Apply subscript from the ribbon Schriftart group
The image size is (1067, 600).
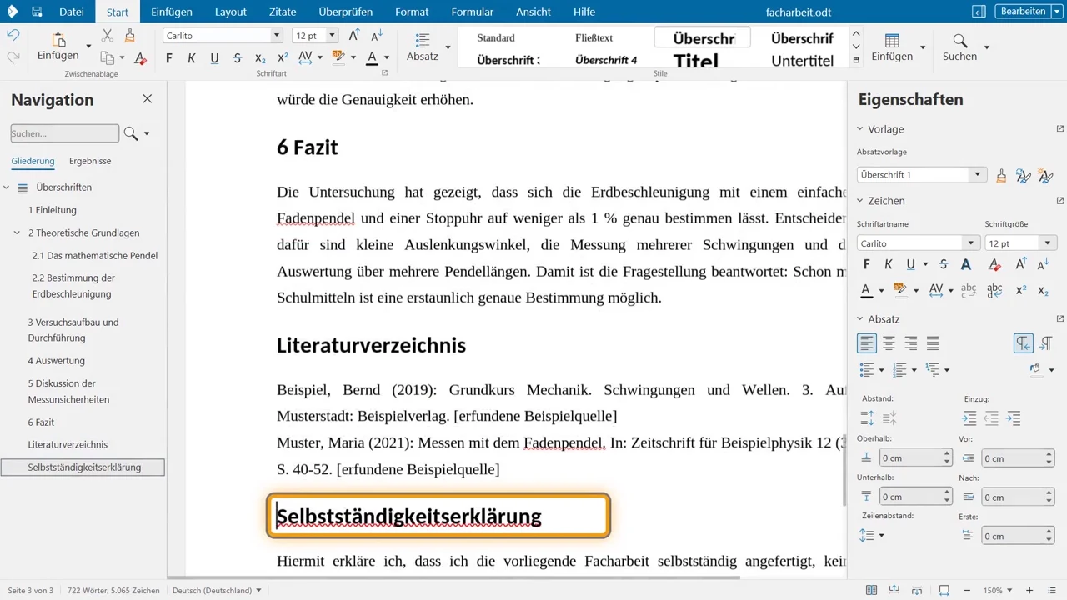click(x=260, y=57)
